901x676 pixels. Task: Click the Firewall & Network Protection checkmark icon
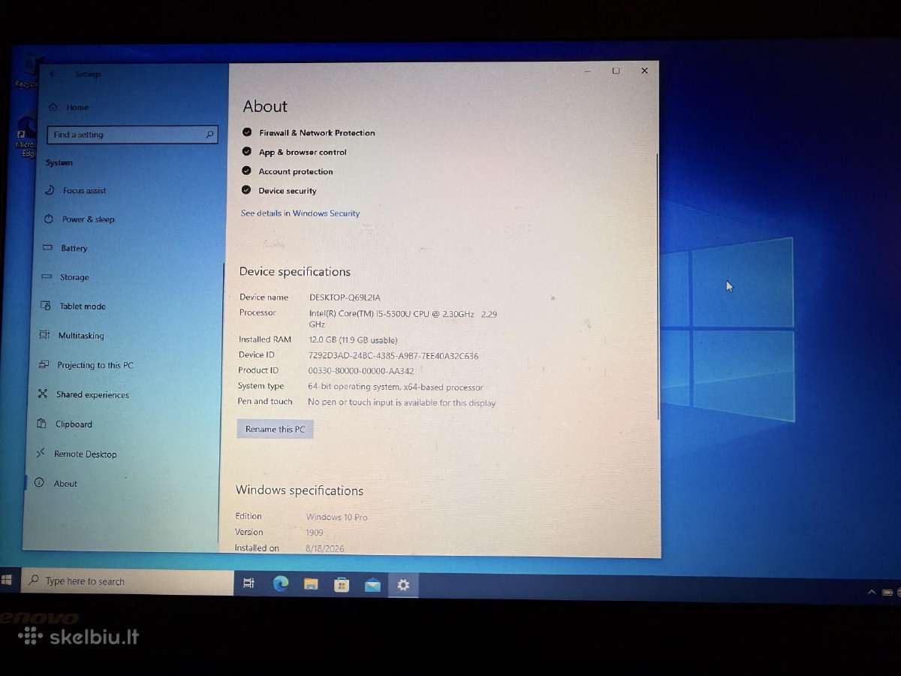(247, 132)
